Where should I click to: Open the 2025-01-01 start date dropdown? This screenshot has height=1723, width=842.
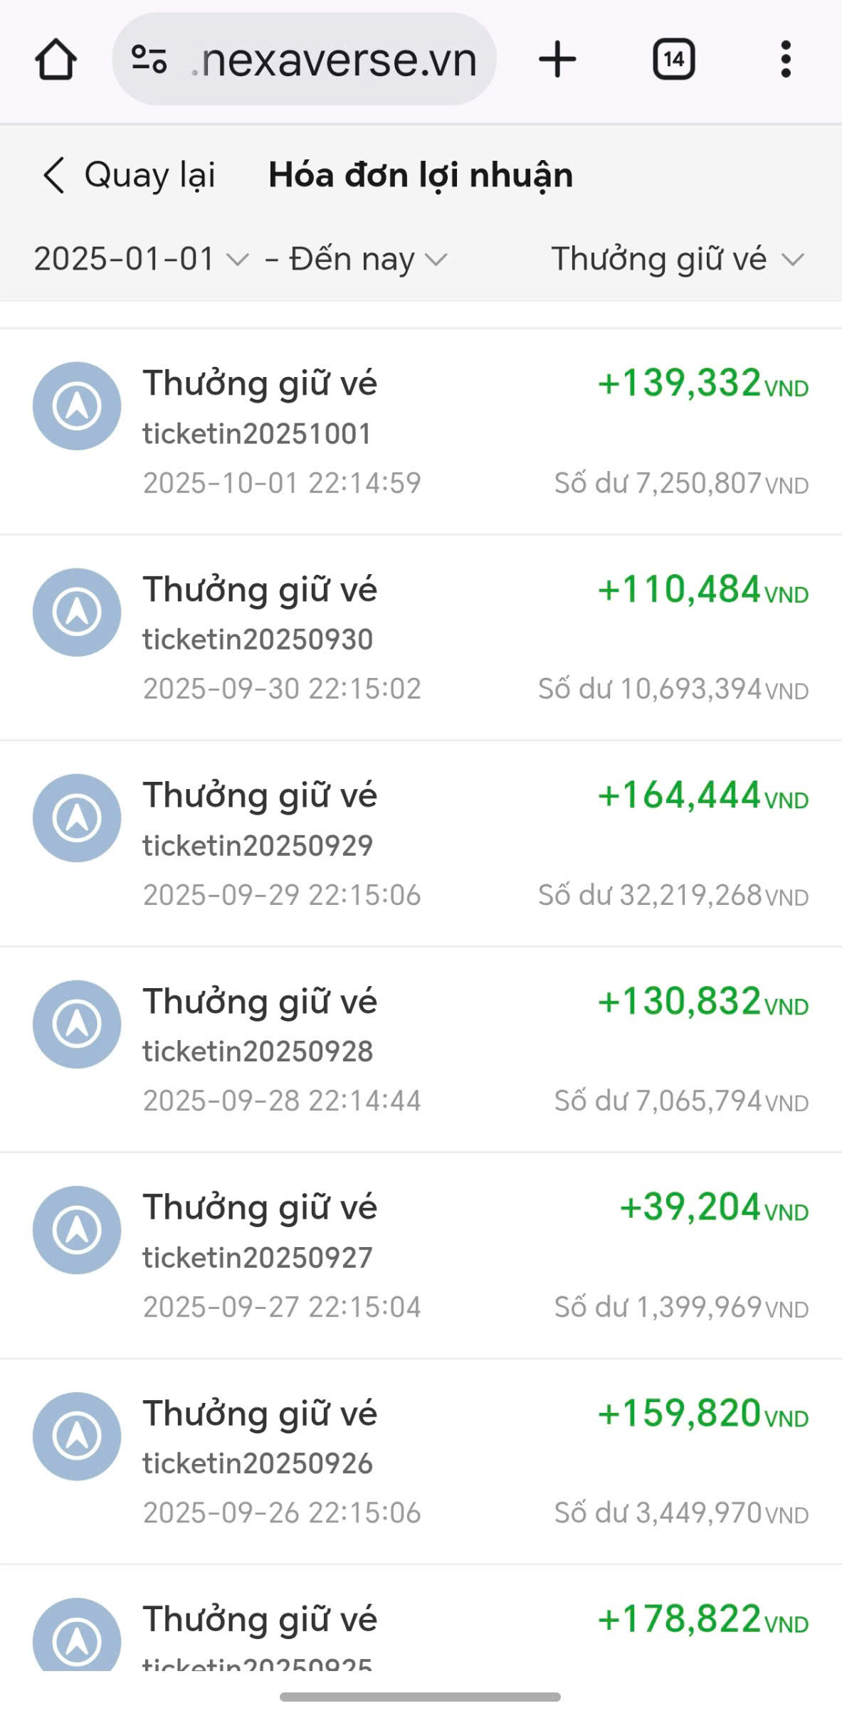tap(141, 259)
